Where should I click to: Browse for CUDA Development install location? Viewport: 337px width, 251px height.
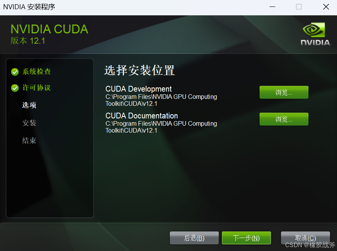284,92
